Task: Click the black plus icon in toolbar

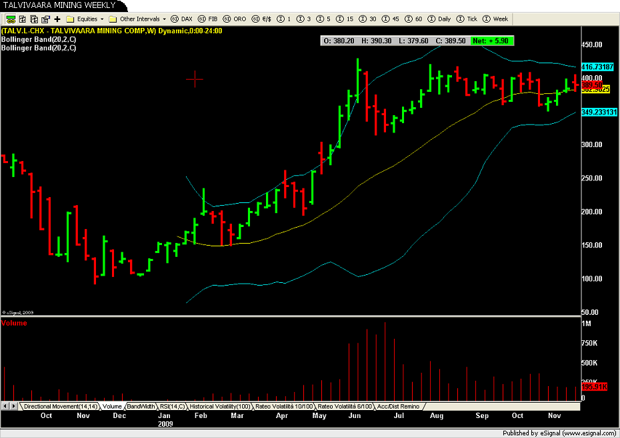Action: pos(57,19)
